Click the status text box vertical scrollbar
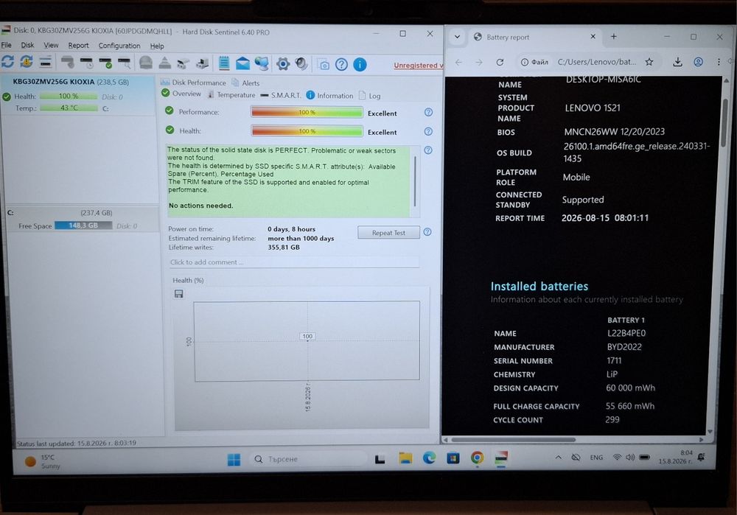The height and width of the screenshot is (515, 737). click(x=414, y=181)
